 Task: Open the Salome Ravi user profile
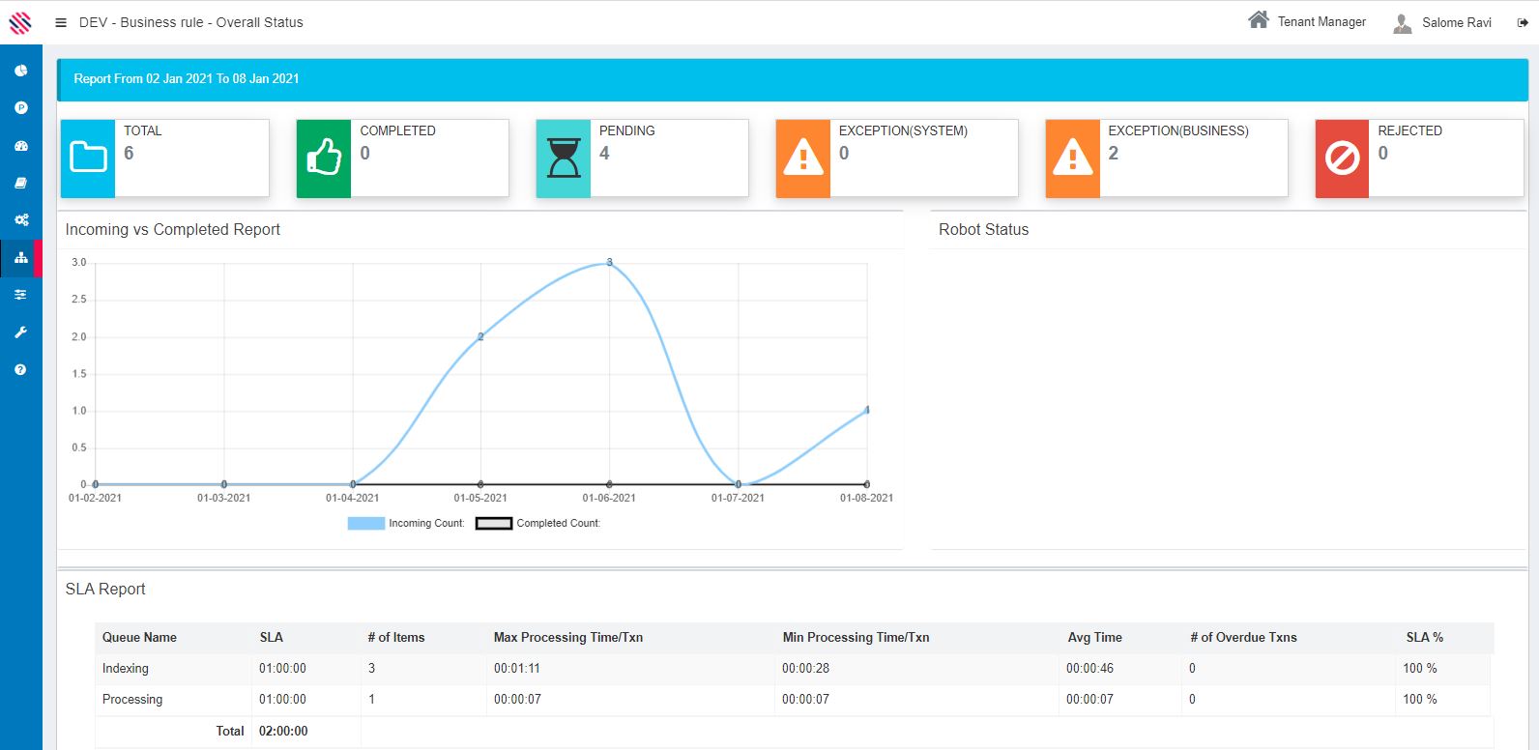1442,22
